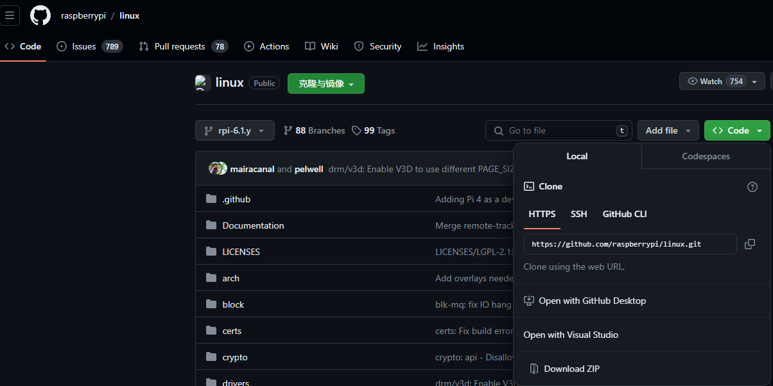The width and height of the screenshot is (773, 386).
Task: Open the 'Add overlays neede' commit message
Action: point(474,278)
